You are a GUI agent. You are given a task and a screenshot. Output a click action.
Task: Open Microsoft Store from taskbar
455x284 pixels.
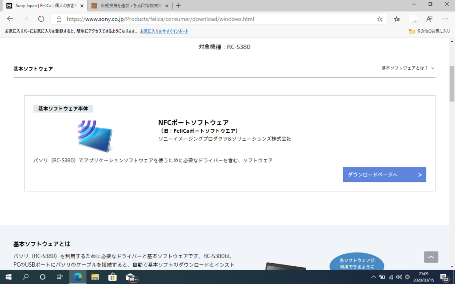[x=112, y=277]
